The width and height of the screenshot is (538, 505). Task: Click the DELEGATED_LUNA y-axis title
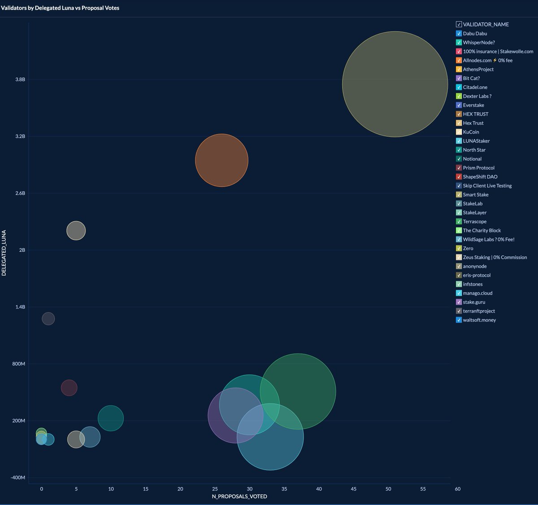(x=4, y=253)
